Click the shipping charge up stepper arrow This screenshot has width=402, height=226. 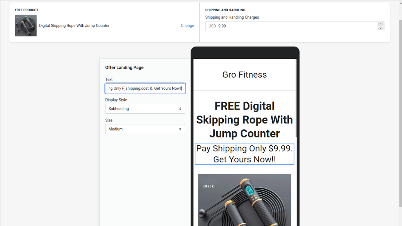(x=381, y=24)
